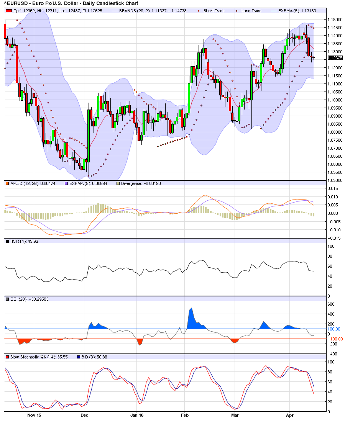The image size is (345, 427).
Task: Click the chart title '^EURUSD - Euro Fx/U.S. Dollar'
Action: pyautogui.click(x=42, y=3)
